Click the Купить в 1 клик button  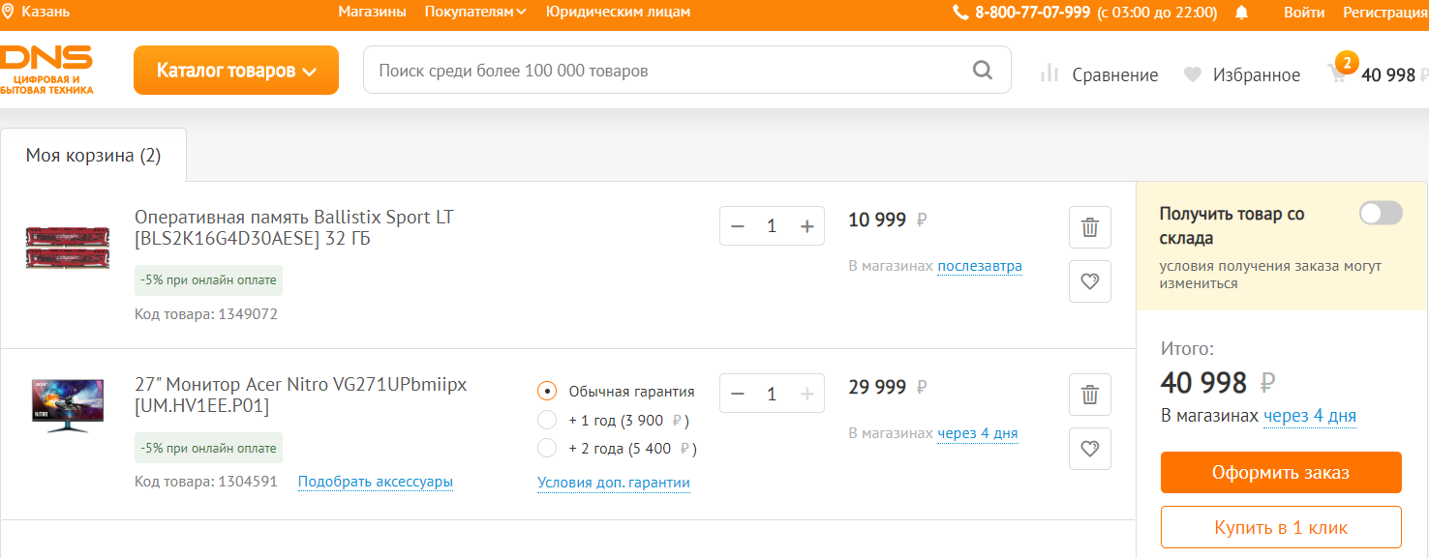point(1281,527)
